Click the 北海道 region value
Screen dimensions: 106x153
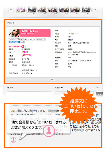[70, 49]
